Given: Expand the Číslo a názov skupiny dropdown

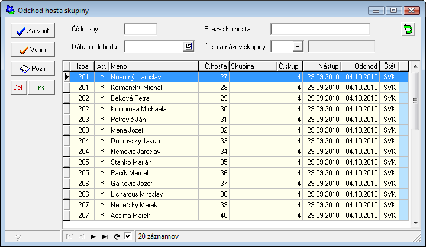Looking at the screenshot, I should (x=297, y=47).
